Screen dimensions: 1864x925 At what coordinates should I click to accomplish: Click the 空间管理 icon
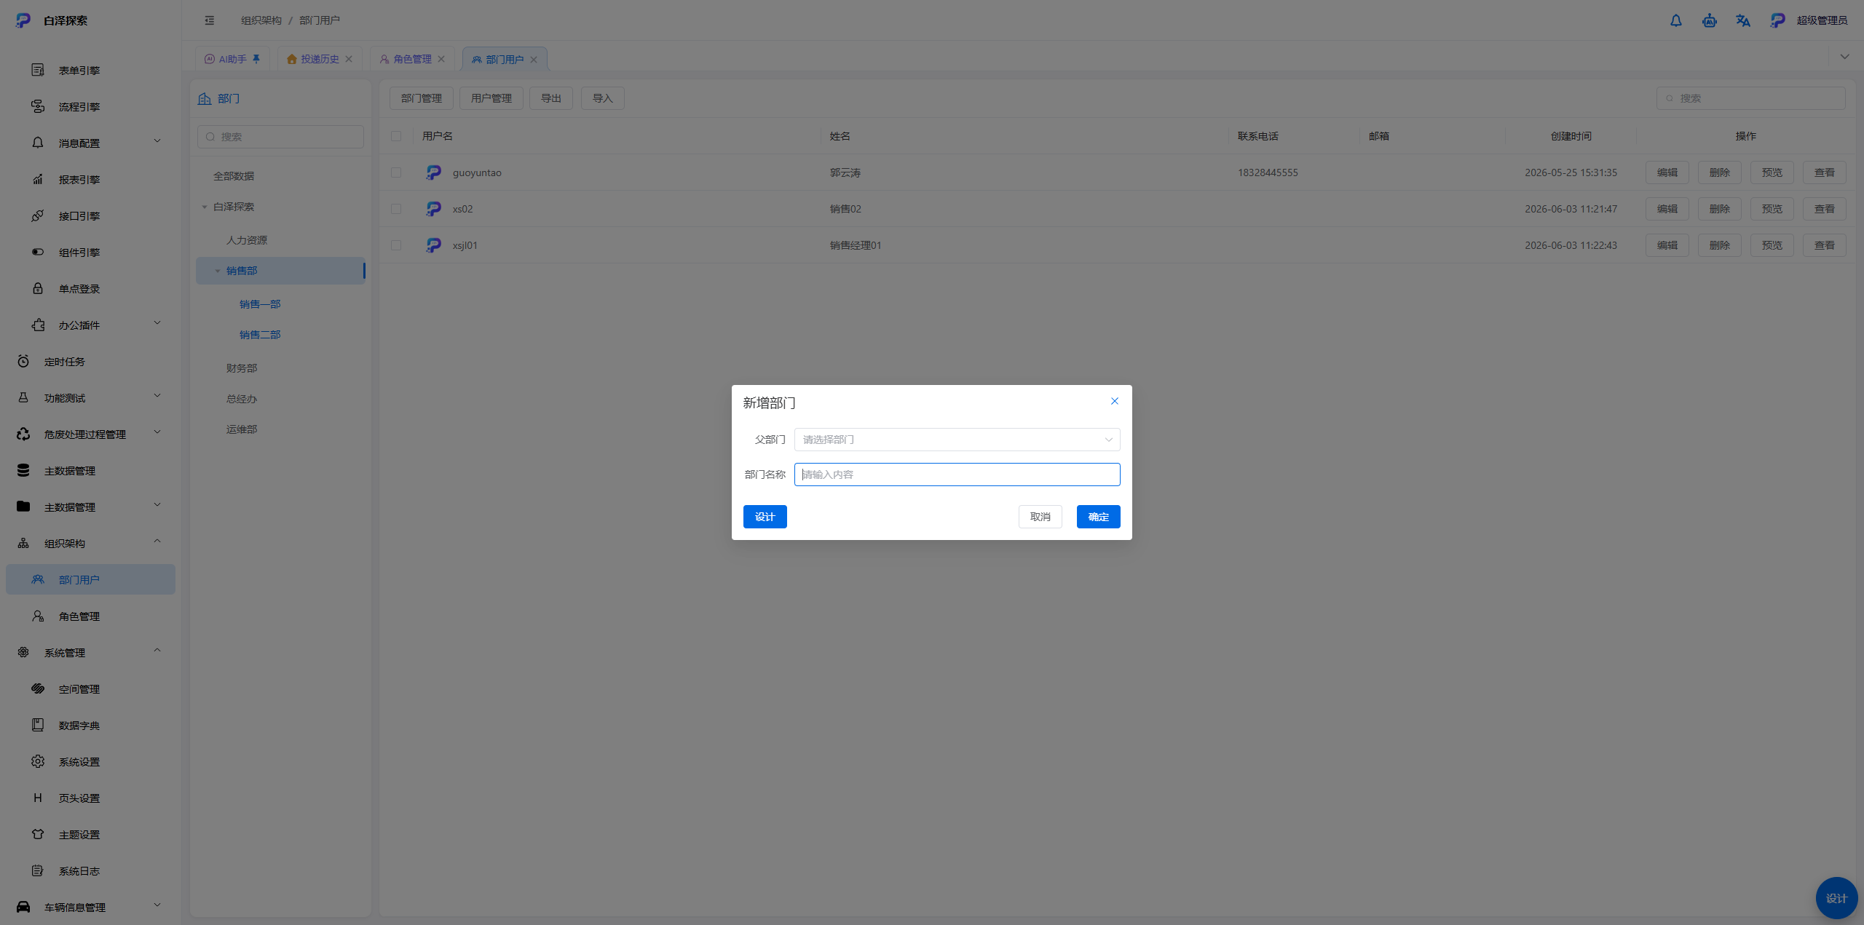38,688
